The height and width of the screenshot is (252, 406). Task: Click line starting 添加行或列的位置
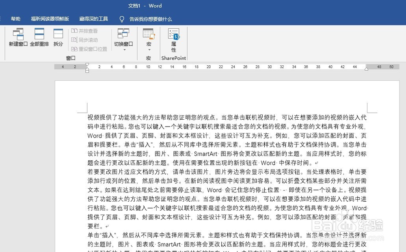point(227,181)
